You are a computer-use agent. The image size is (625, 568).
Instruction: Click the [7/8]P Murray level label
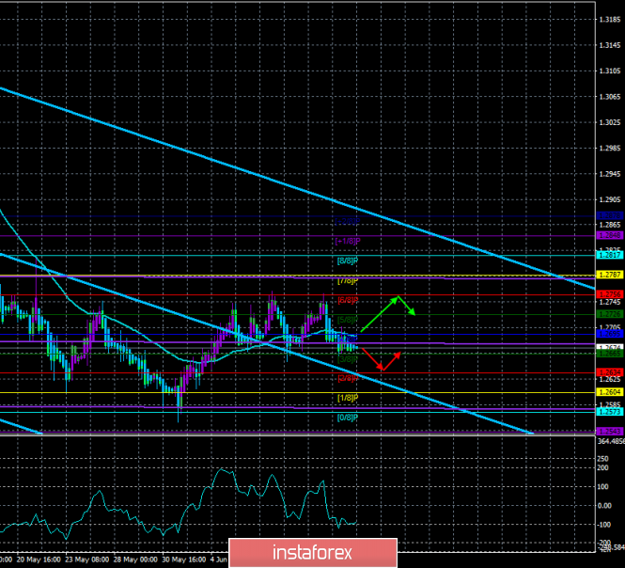[348, 281]
